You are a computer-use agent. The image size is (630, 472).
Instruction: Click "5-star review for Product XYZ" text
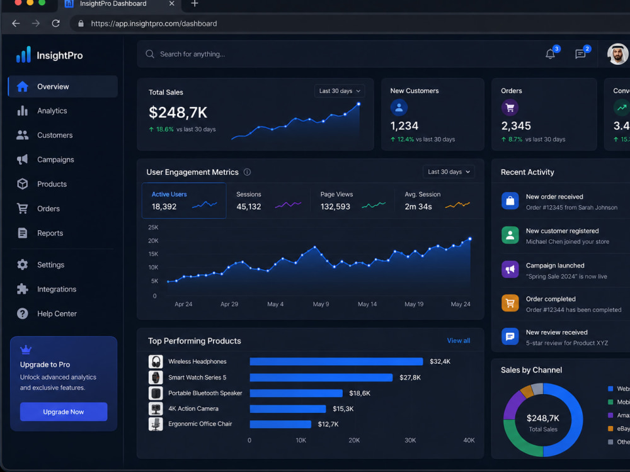click(567, 343)
